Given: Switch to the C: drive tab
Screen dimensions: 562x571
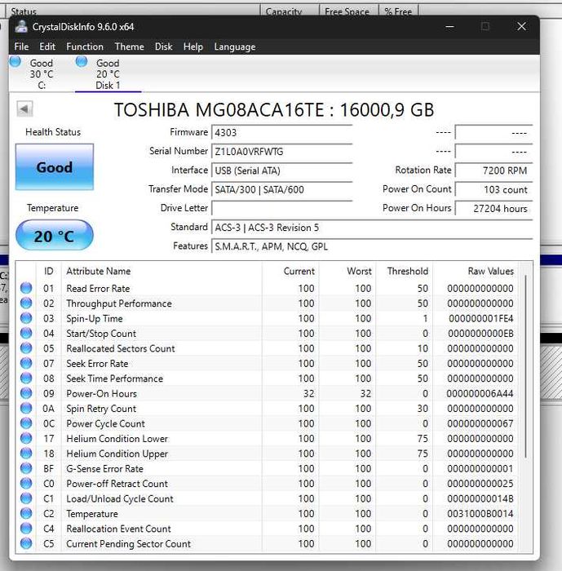Looking at the screenshot, I should (41, 74).
